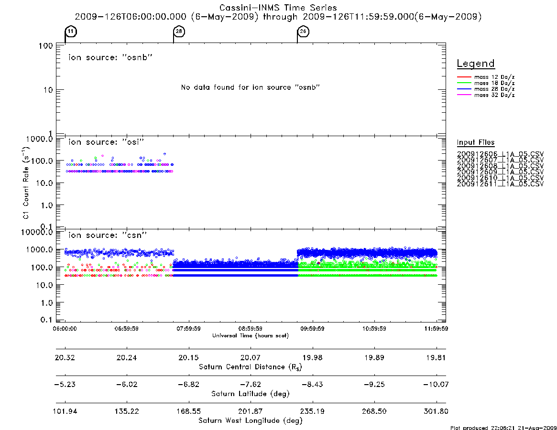Click the Saturn Latitude (deg) axis label
The width and height of the screenshot is (557, 430).
(x=251, y=394)
